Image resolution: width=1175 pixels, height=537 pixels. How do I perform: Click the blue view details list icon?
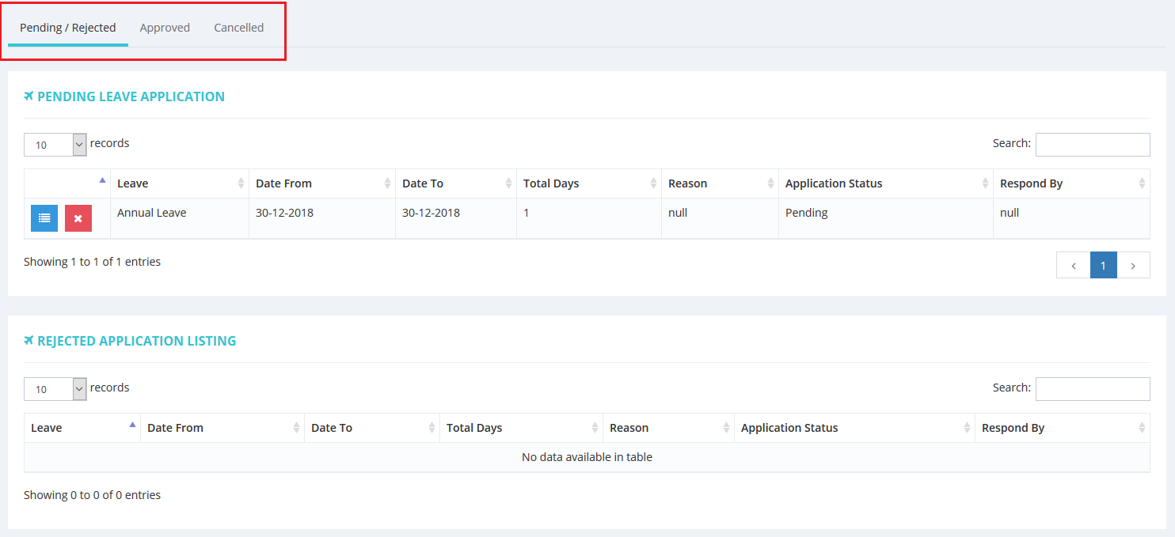click(44, 218)
